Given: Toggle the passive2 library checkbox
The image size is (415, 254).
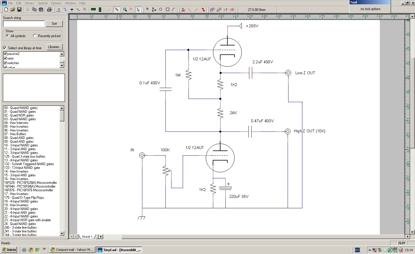Looking at the screenshot, I should pos(5,54).
